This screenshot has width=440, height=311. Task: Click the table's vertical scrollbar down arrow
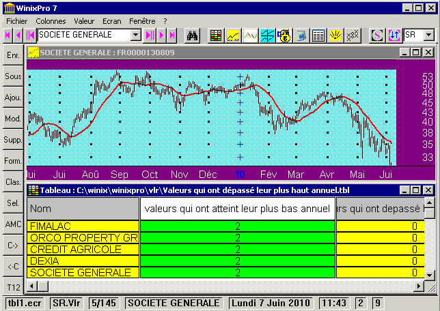pyautogui.click(x=430, y=275)
